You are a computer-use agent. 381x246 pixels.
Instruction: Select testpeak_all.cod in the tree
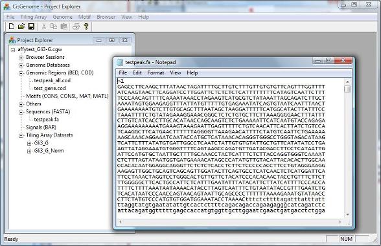pyautogui.click(x=52, y=80)
